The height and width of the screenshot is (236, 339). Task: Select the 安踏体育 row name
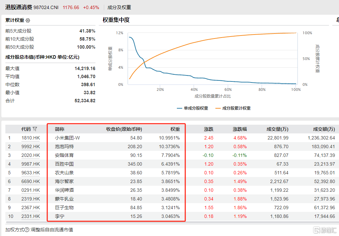[x=64, y=155]
